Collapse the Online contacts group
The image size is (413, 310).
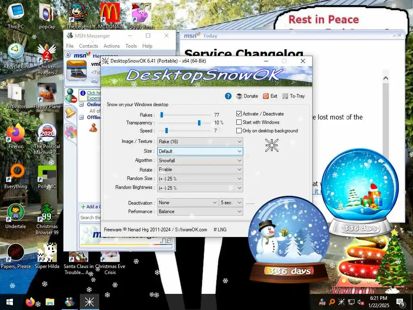[81, 105]
